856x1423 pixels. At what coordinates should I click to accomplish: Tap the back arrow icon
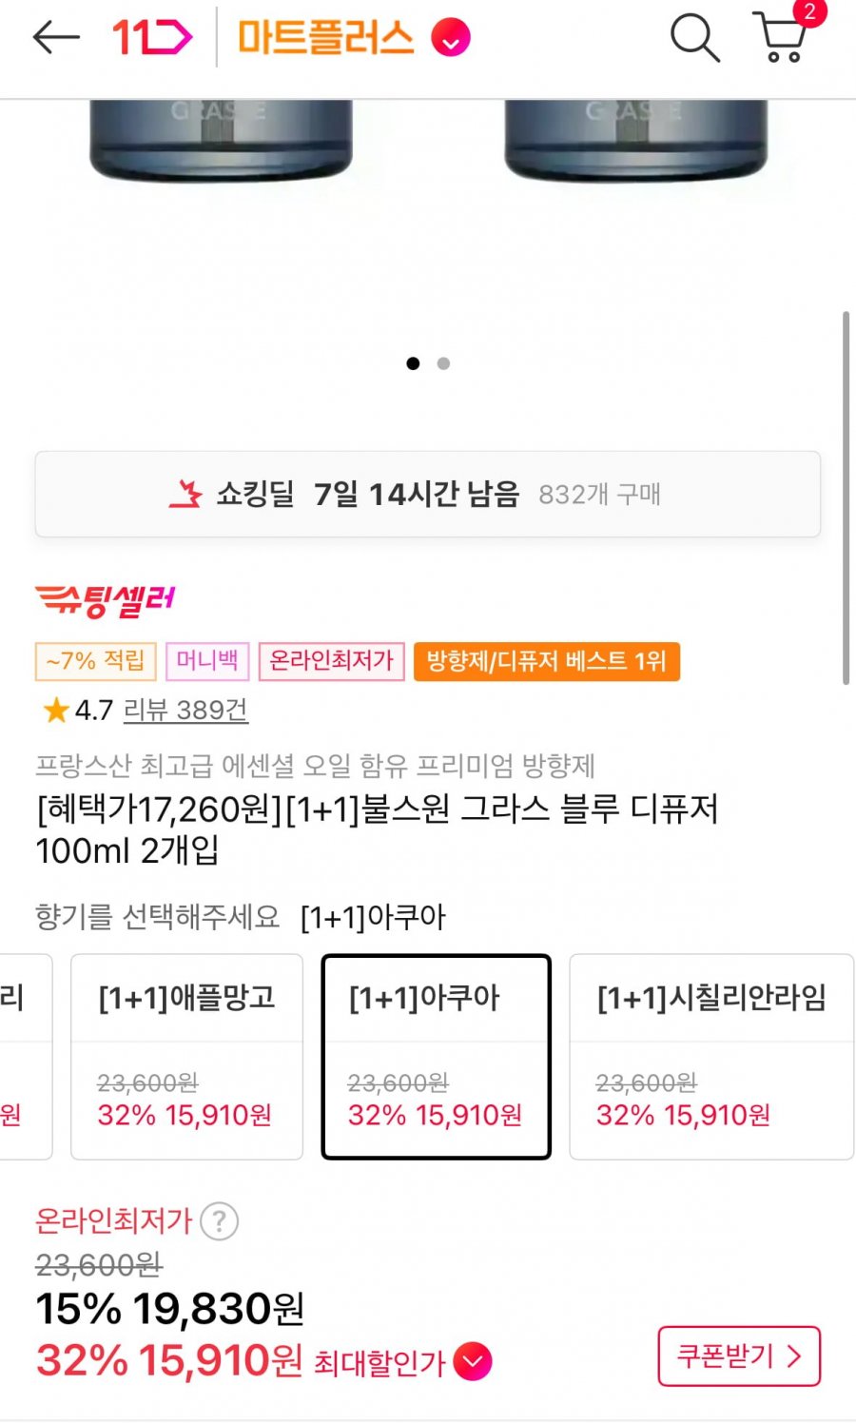(x=55, y=38)
